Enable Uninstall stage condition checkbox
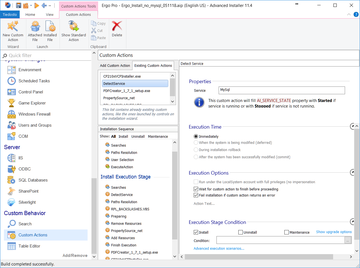The width and height of the screenshot is (360, 268). click(241, 232)
